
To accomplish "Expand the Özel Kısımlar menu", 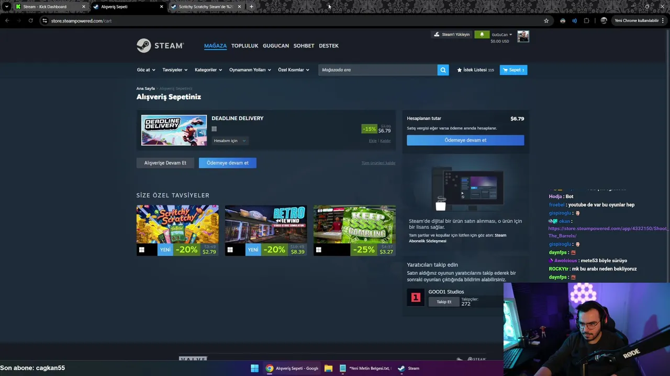I will click(x=293, y=69).
